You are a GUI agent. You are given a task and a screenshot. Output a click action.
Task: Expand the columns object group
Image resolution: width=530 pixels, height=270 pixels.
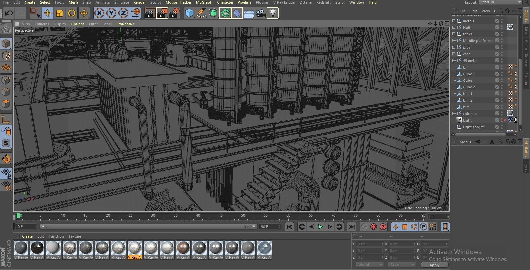click(x=454, y=113)
